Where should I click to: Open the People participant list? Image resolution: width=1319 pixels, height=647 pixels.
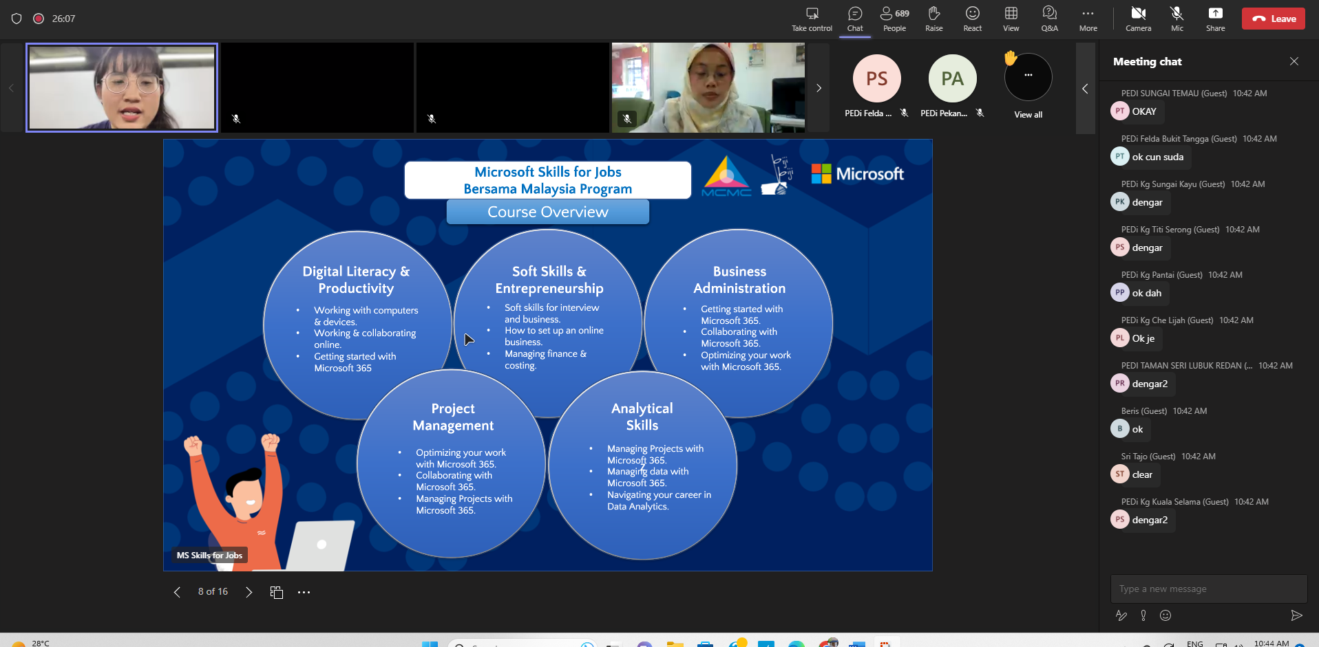click(894, 19)
